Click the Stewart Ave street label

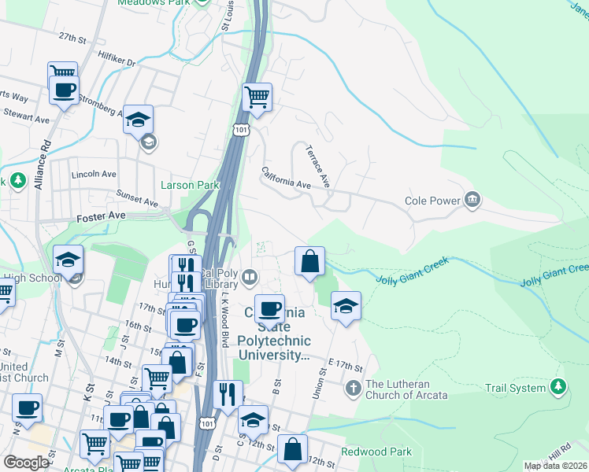(x=26, y=116)
